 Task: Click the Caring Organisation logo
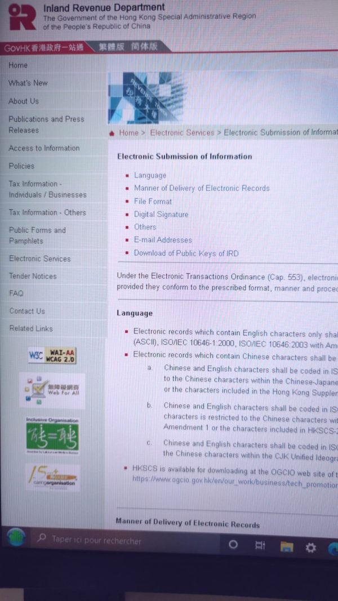(53, 478)
